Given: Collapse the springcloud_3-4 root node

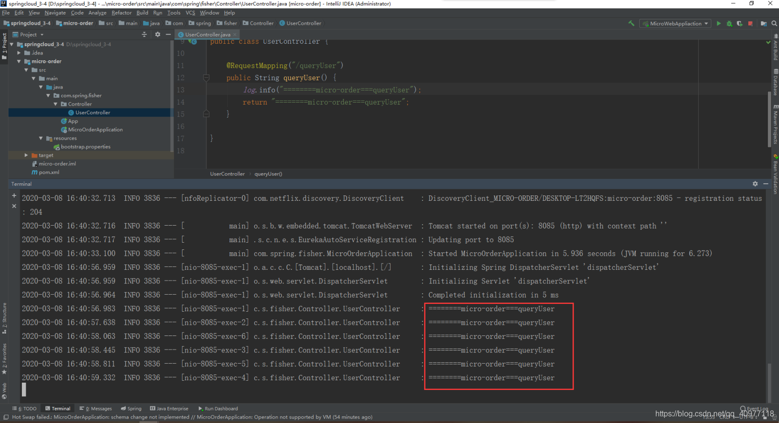Looking at the screenshot, I should (12, 44).
